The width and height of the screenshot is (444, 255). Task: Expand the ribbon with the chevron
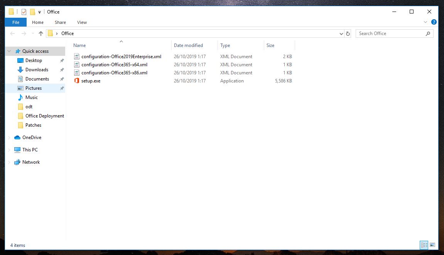point(425,22)
